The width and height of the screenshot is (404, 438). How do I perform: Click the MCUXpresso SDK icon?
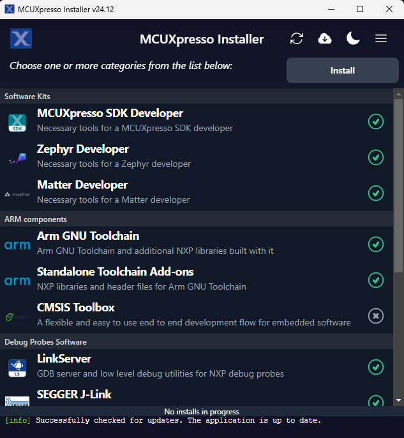click(x=17, y=123)
